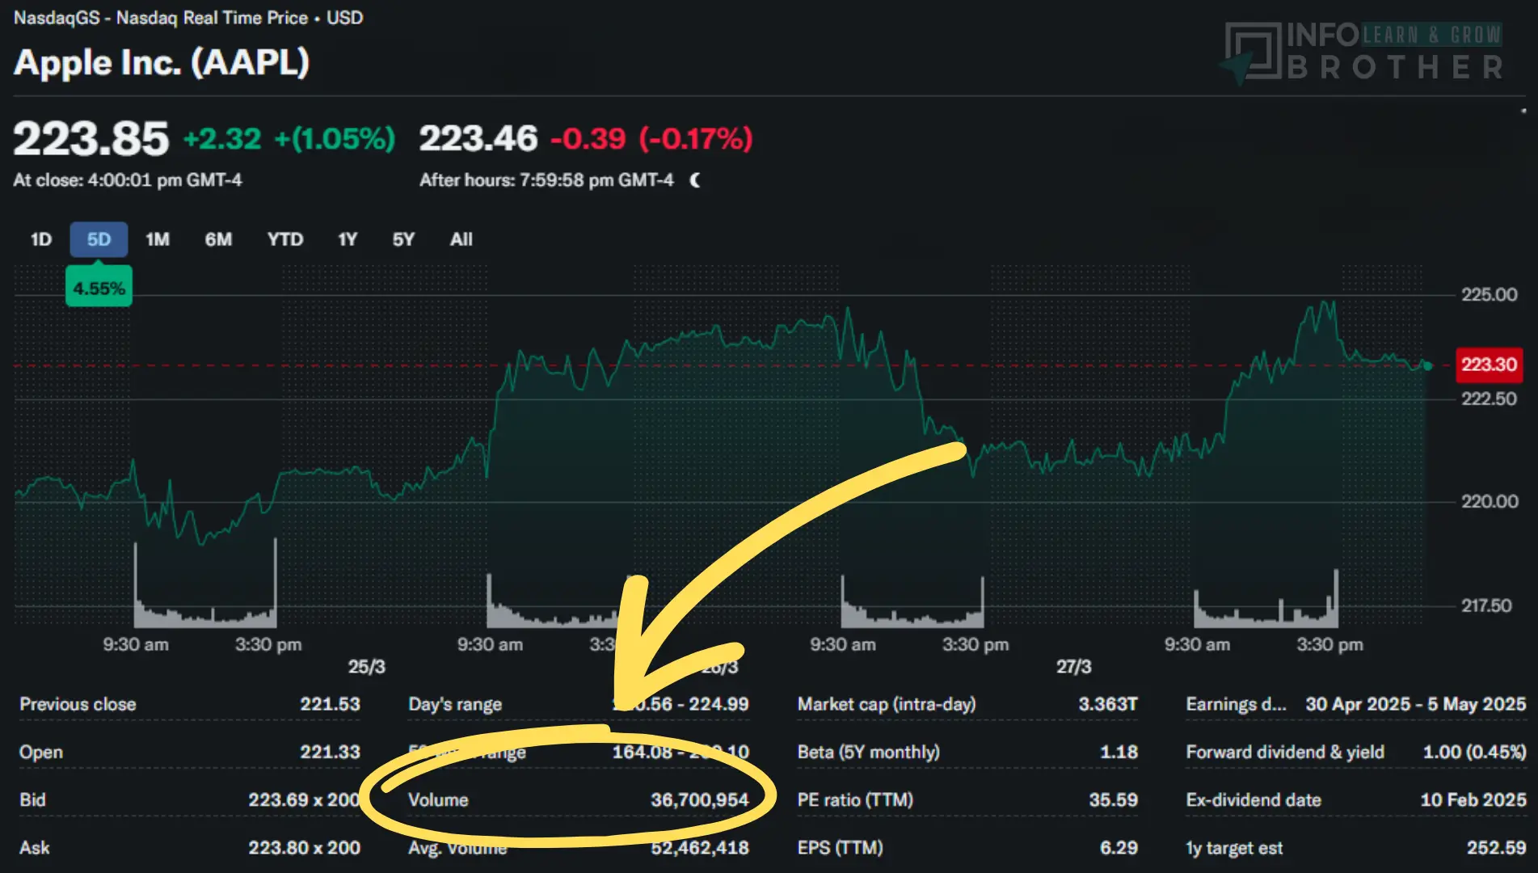This screenshot has width=1538, height=873.
Task: Click the 4.55% five-day change badge
Action: 99,288
